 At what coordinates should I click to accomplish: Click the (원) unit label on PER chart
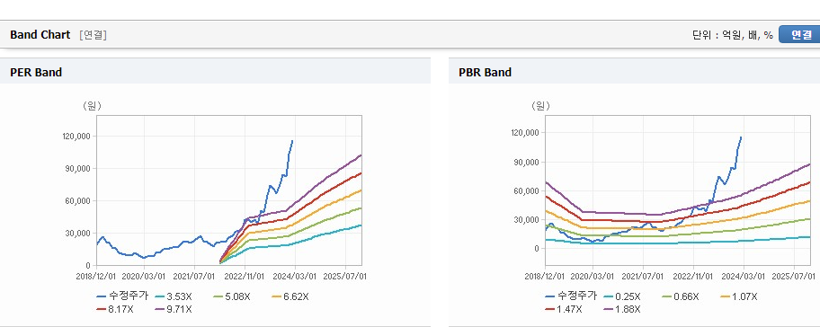pyautogui.click(x=92, y=106)
